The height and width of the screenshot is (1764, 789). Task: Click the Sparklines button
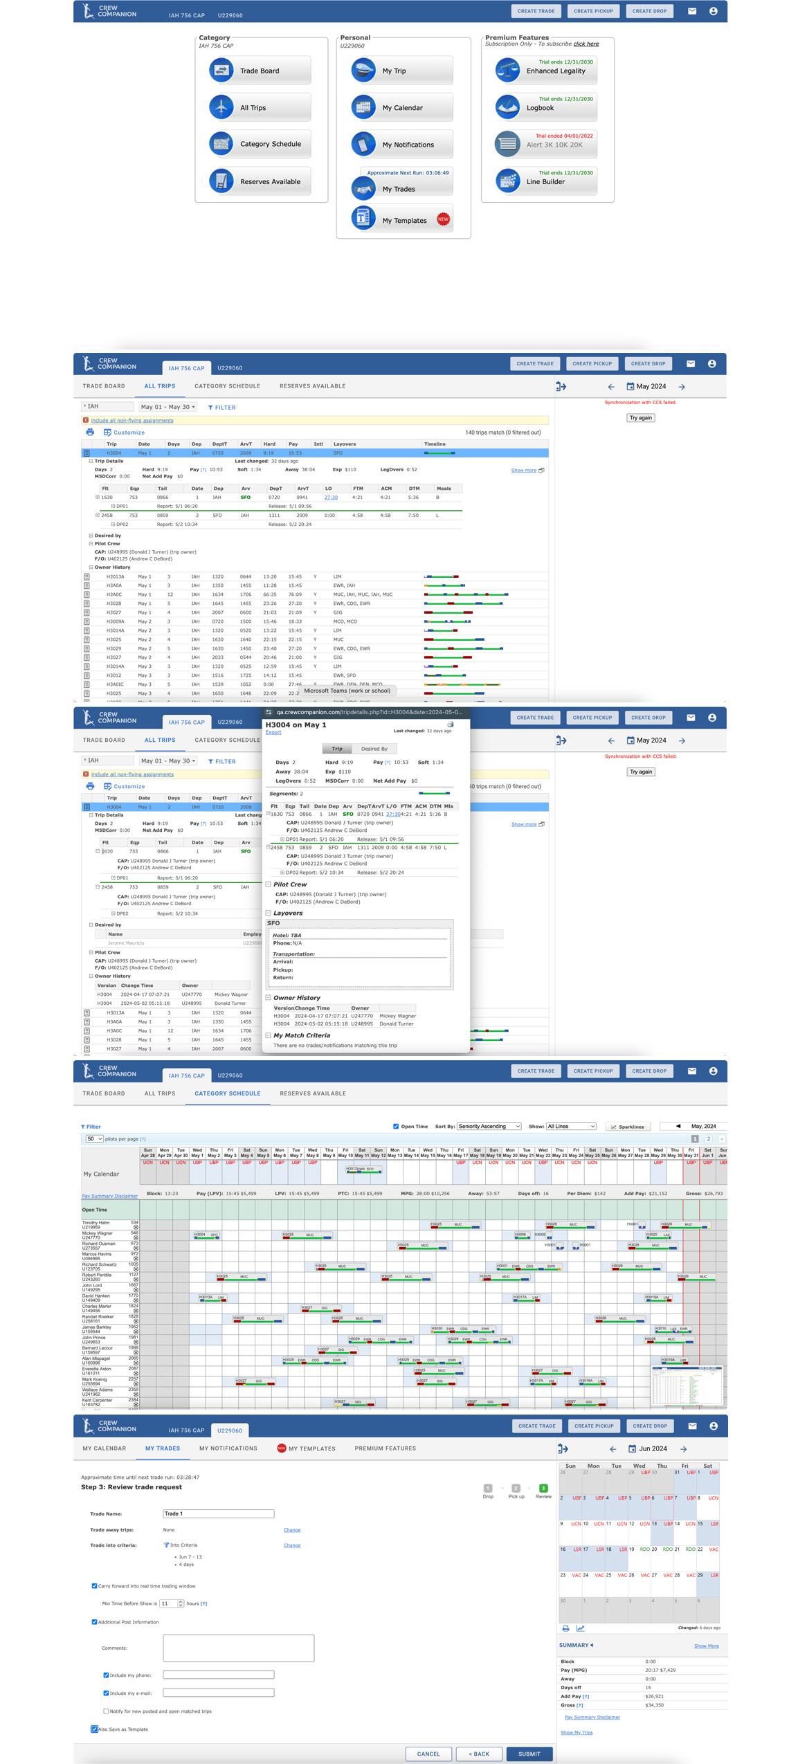[627, 1126]
